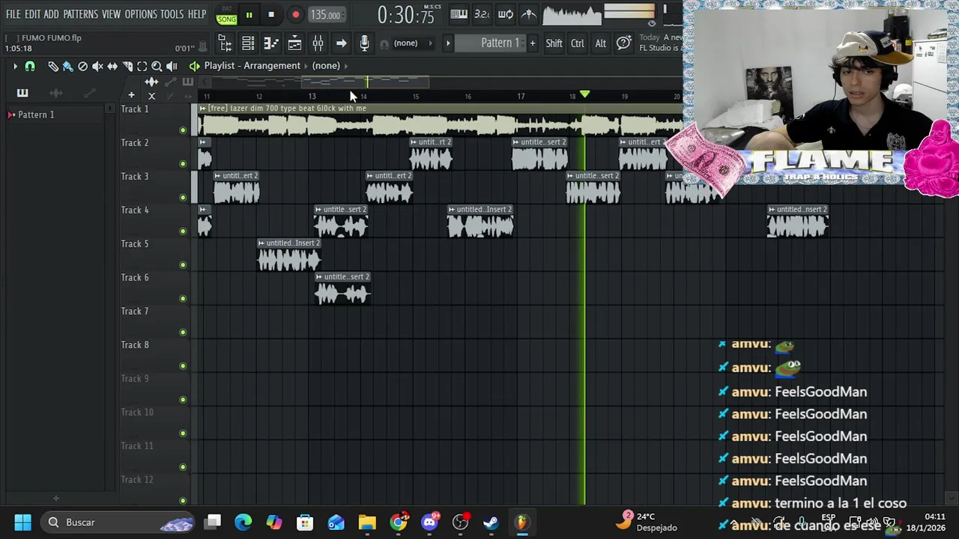Click the typing keyboard to piano icon
Screen dimensions: 959x539
[459, 14]
